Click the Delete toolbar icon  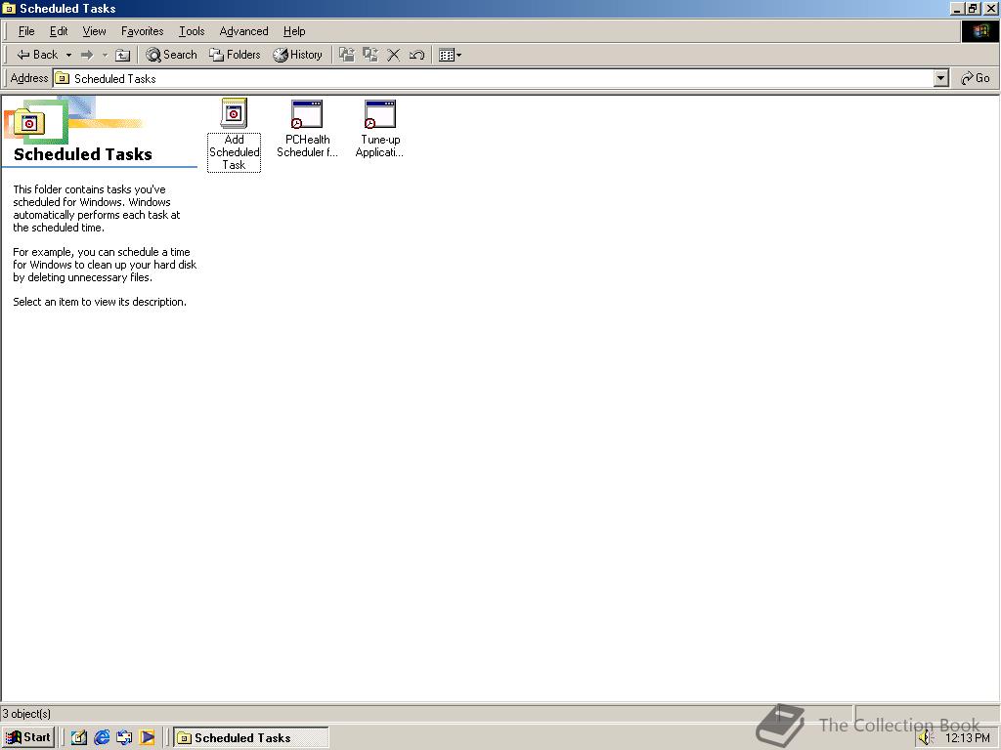[x=393, y=55]
